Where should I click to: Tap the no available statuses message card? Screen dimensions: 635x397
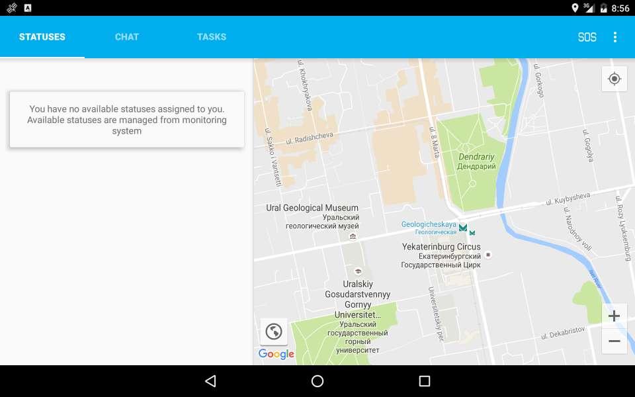pyautogui.click(x=127, y=120)
